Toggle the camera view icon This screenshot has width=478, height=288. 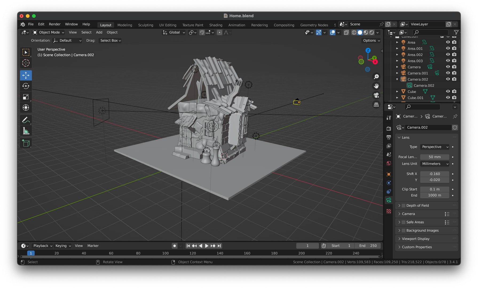pos(376,95)
